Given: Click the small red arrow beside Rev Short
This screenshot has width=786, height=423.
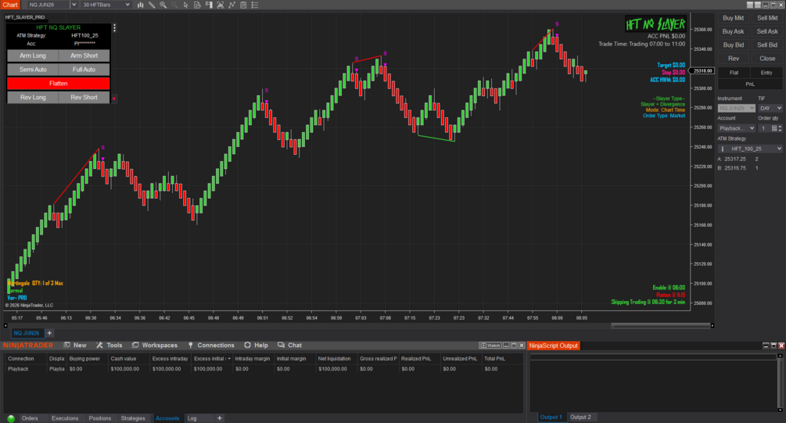Looking at the screenshot, I should [x=113, y=99].
